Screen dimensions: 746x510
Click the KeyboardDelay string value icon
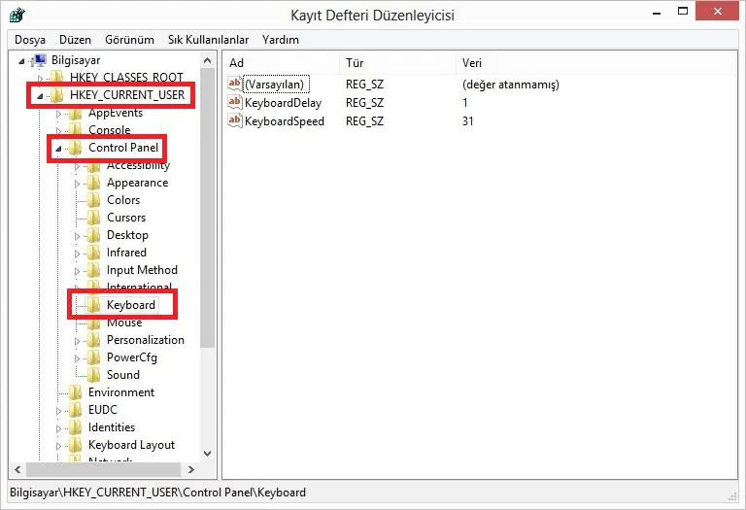click(x=234, y=102)
